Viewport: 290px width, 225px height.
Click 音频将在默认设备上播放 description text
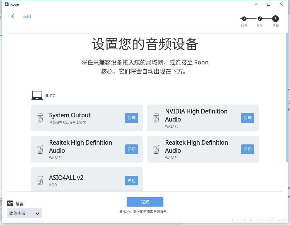(x=68, y=122)
